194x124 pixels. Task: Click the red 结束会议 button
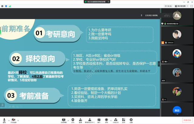[x=187, y=120]
